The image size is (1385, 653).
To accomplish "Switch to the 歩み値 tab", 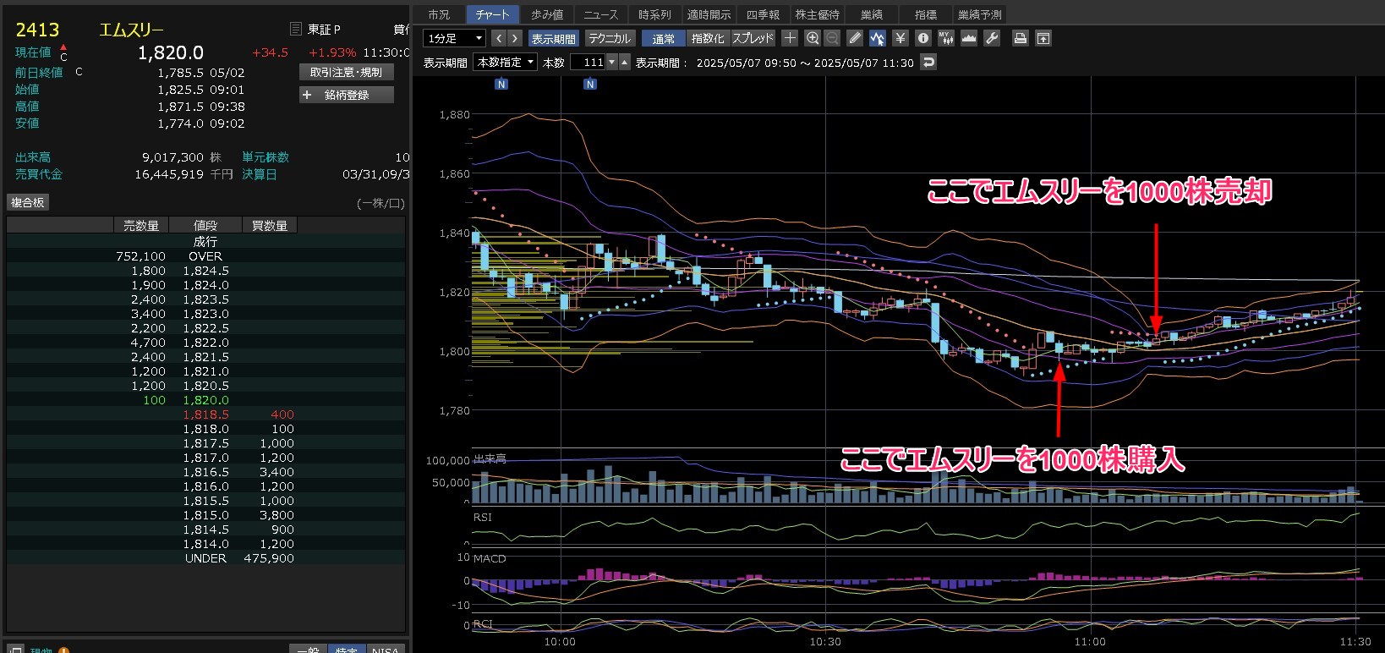I will (547, 14).
